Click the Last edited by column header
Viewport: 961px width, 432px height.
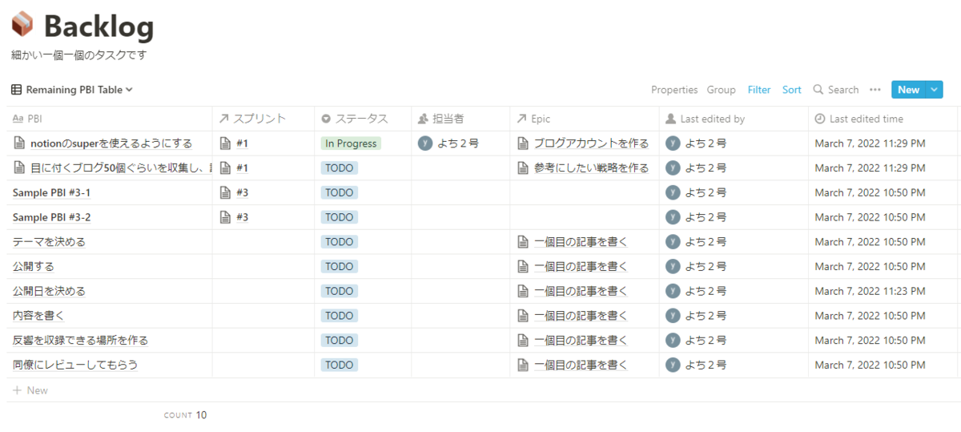point(734,119)
